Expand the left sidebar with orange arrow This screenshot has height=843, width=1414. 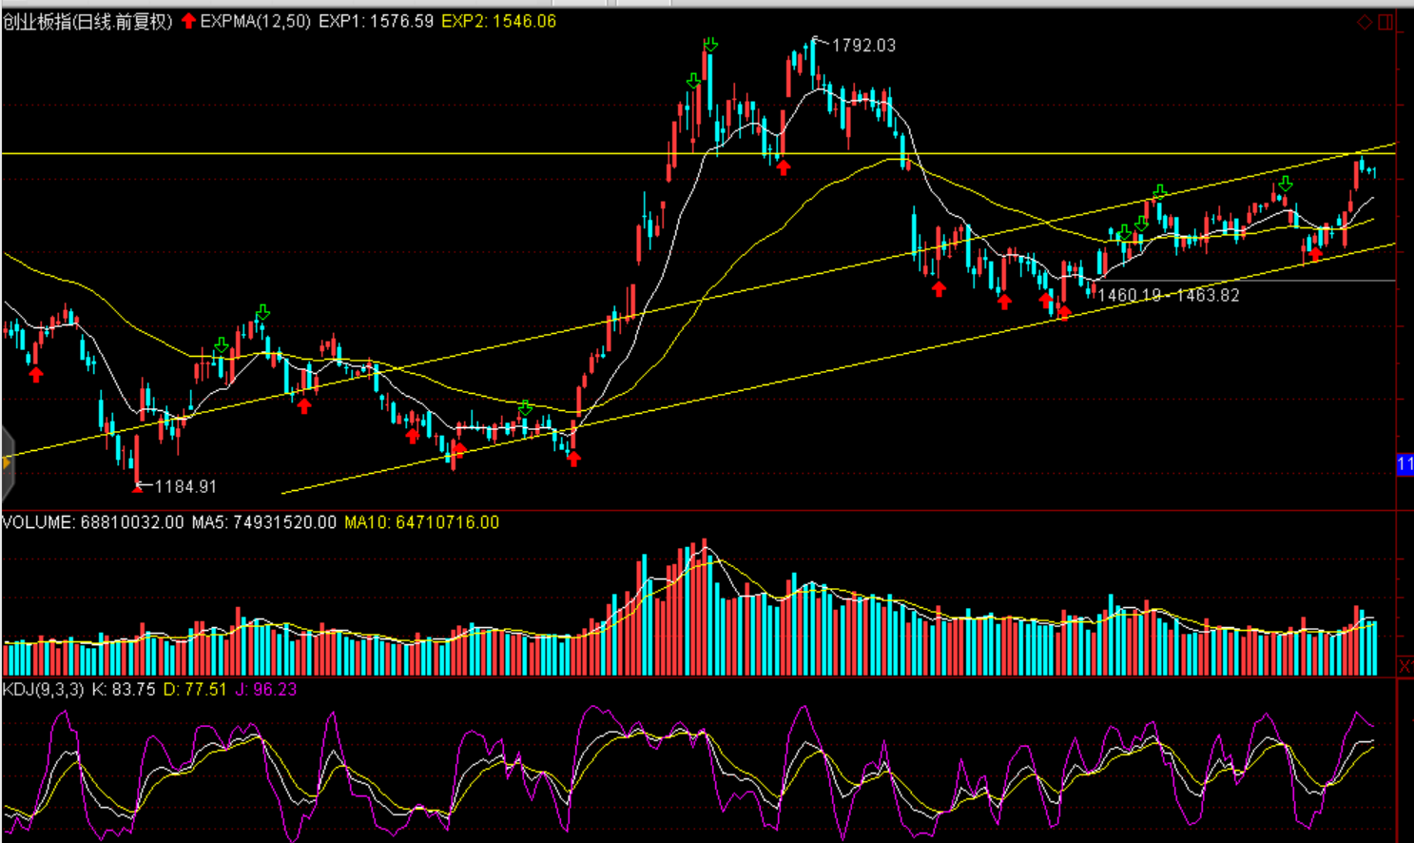(6, 462)
